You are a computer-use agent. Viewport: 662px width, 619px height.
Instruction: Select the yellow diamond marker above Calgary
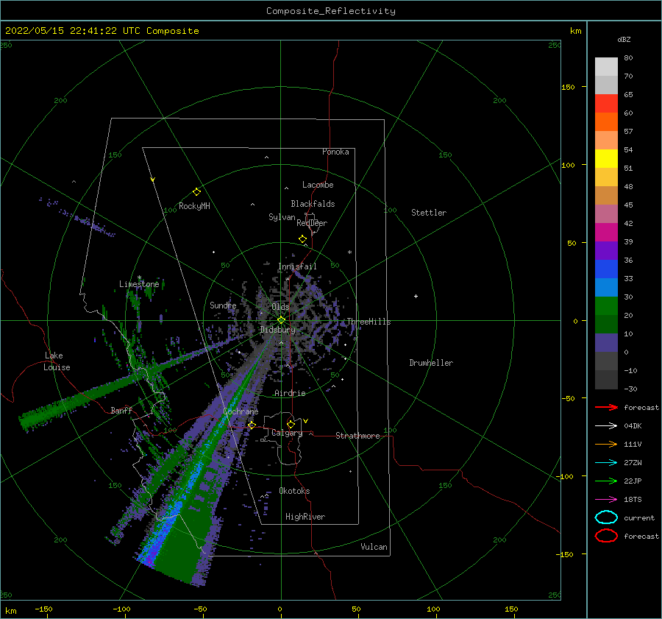291,424
